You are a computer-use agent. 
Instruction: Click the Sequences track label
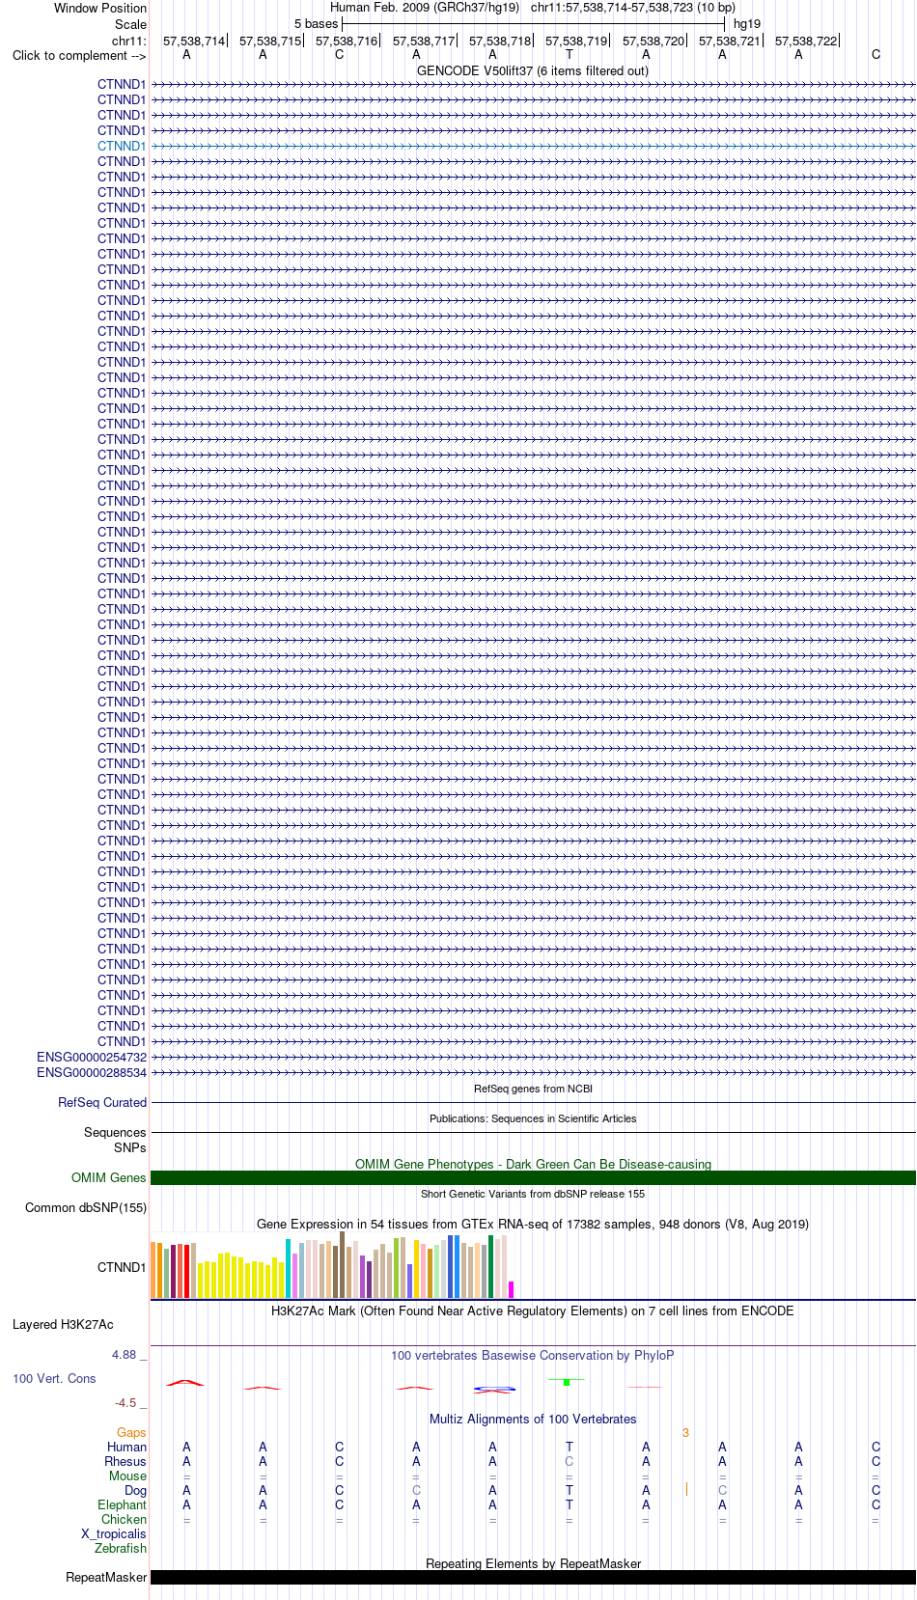(x=115, y=1132)
